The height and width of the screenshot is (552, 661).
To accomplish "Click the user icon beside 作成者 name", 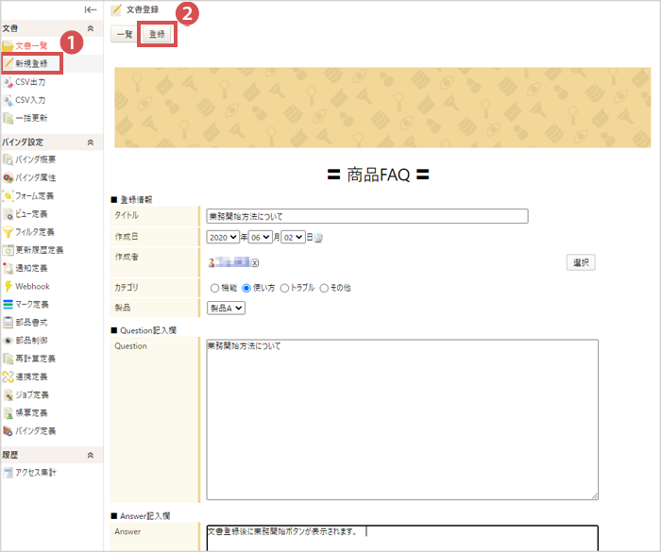I will point(212,263).
